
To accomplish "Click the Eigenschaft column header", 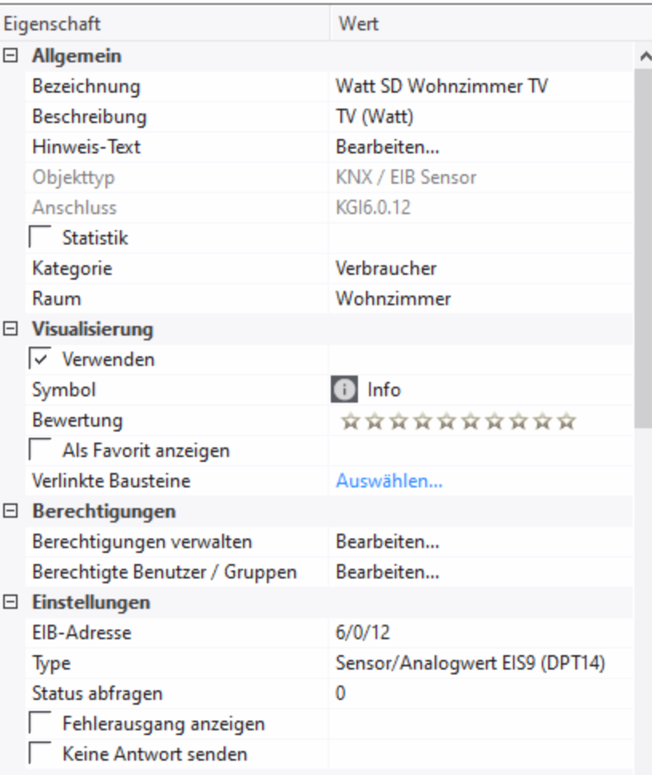I will [164, 24].
